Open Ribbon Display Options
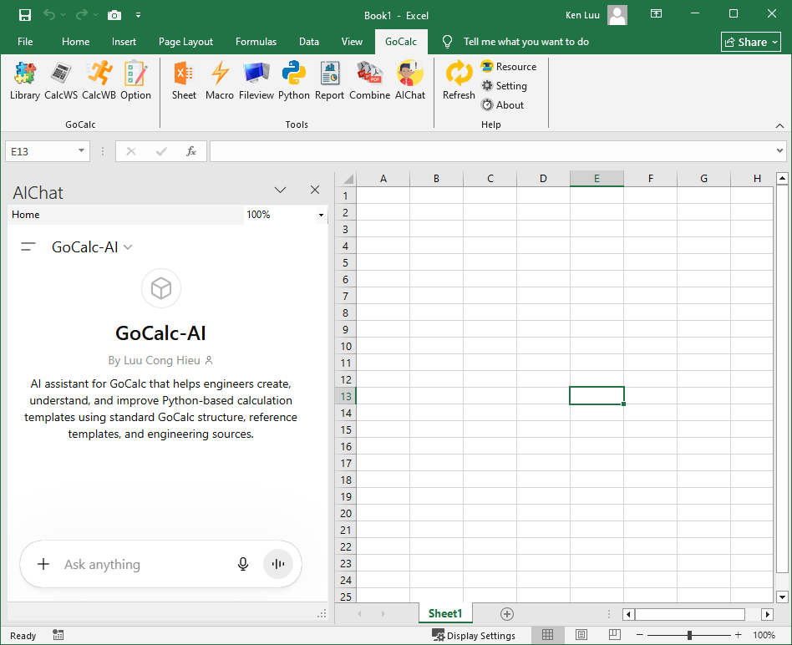 click(656, 14)
